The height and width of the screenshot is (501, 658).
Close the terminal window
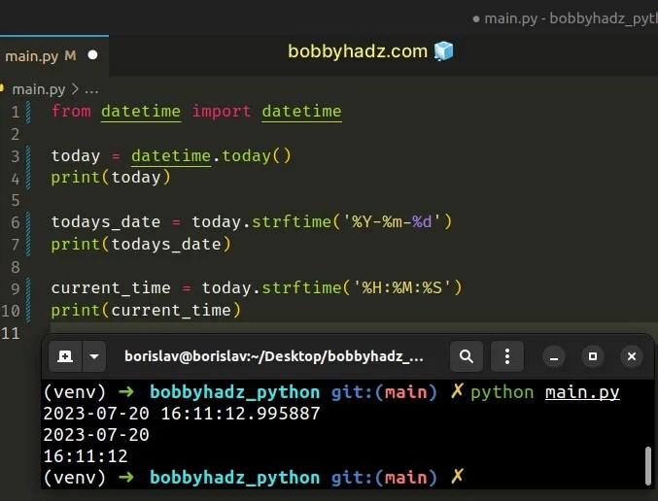click(x=632, y=356)
